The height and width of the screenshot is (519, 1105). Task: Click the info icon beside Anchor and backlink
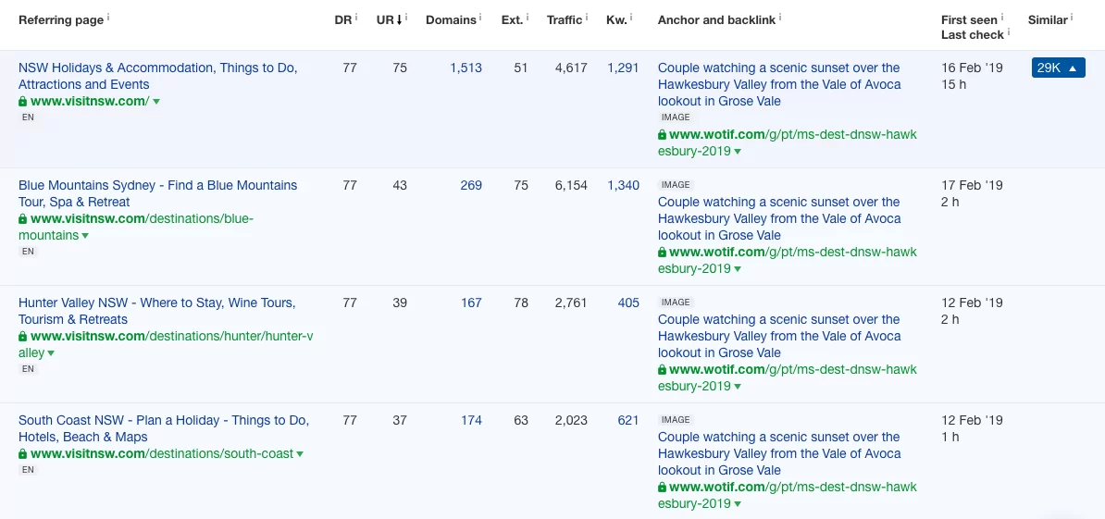(x=781, y=17)
